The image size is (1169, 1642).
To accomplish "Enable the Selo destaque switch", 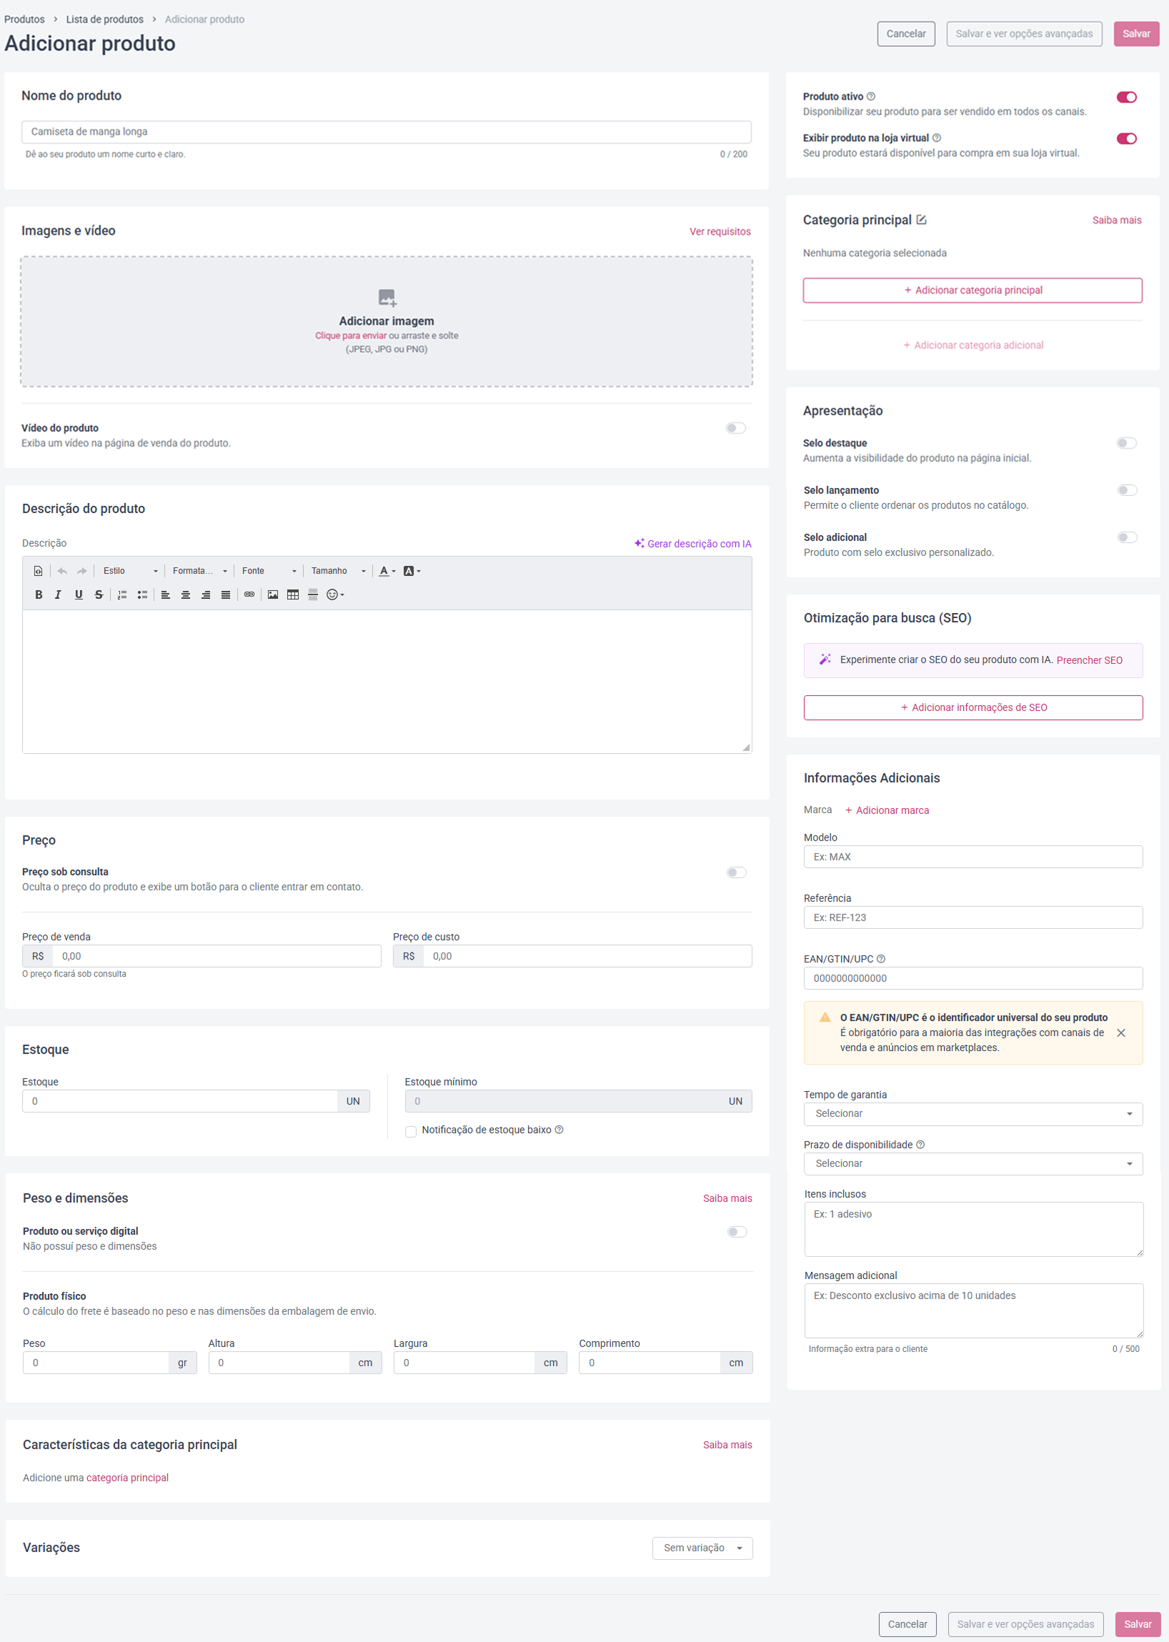I will click(1127, 444).
